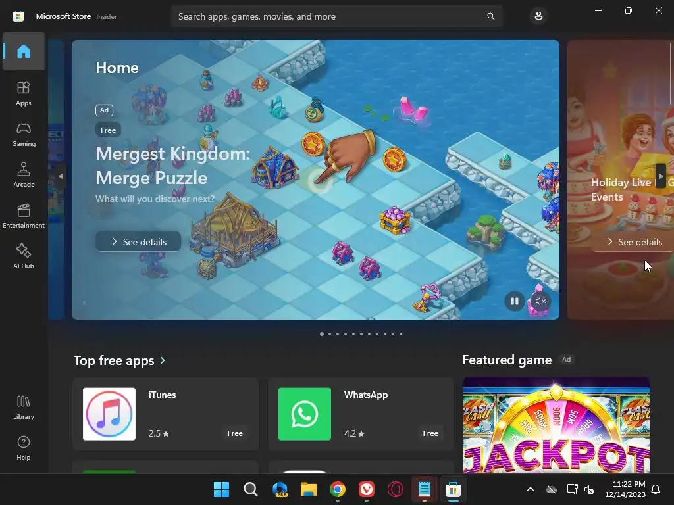The image size is (674, 505).
Task: Open the Entertainment section
Action: pos(24,216)
